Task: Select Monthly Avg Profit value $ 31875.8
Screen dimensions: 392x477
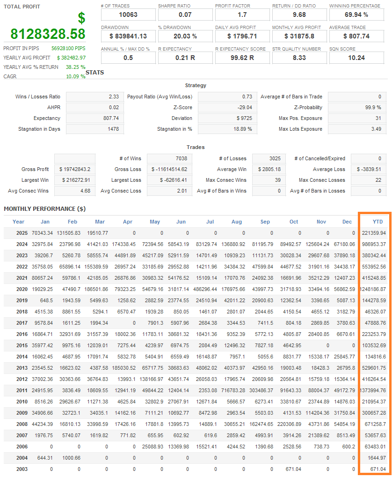Action: coord(299,36)
